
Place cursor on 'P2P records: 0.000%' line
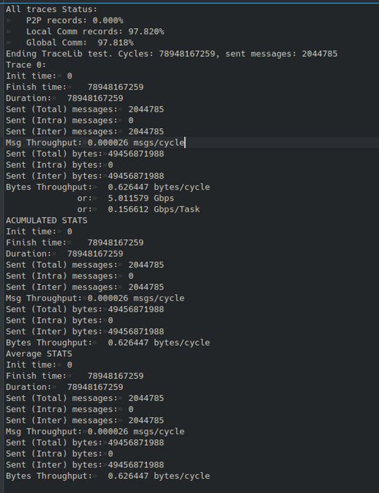click(x=75, y=20)
